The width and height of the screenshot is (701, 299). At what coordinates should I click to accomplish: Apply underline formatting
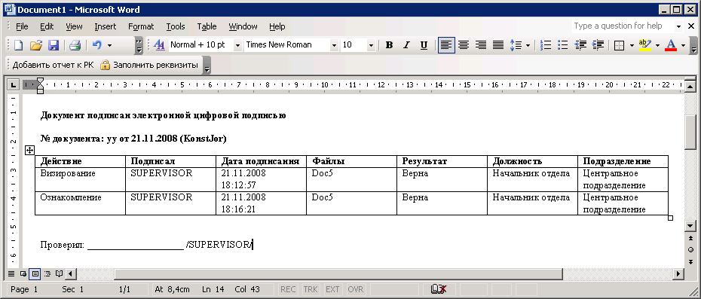(x=424, y=45)
